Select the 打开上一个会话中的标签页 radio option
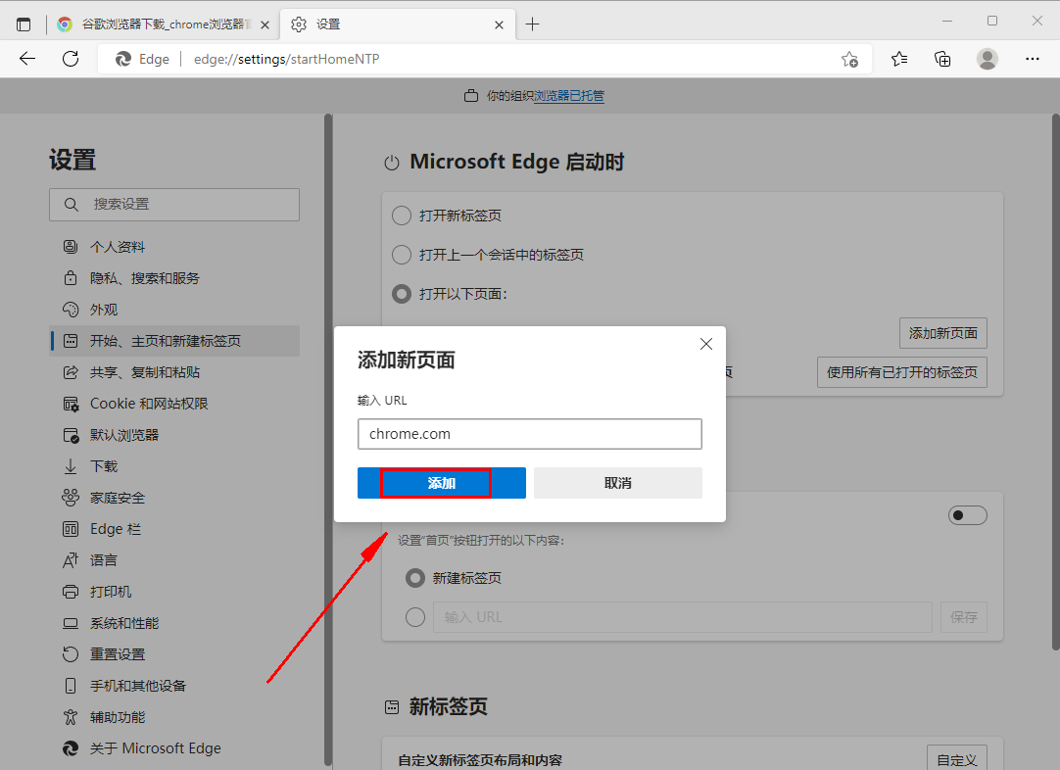This screenshot has width=1060, height=770. [402, 255]
